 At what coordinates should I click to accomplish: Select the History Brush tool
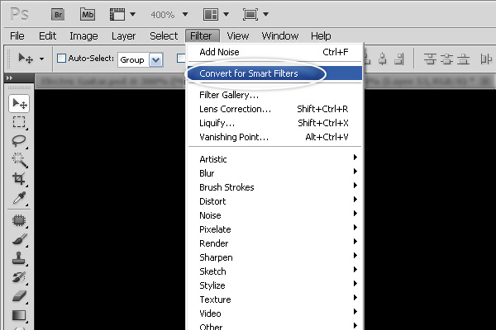point(19,277)
